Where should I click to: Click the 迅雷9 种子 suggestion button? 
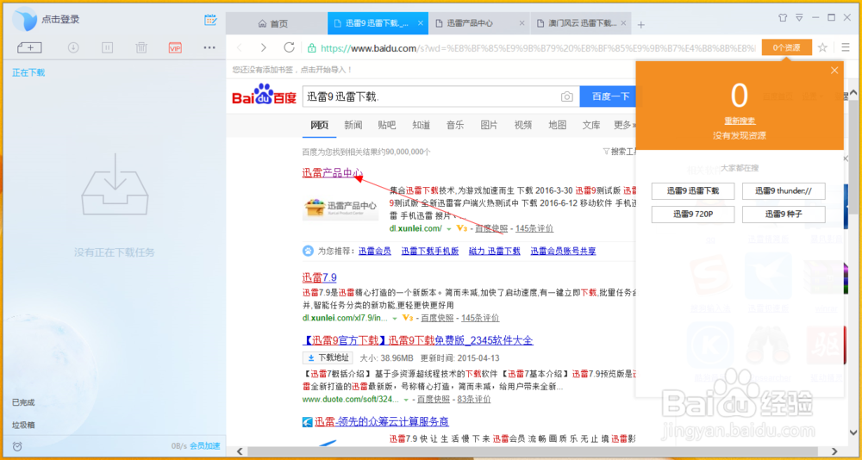pos(784,214)
